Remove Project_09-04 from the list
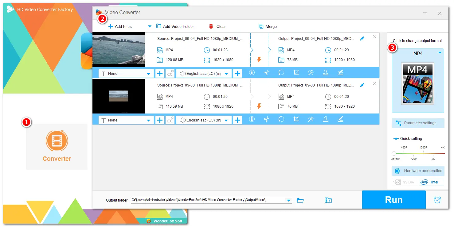 tap(374, 37)
